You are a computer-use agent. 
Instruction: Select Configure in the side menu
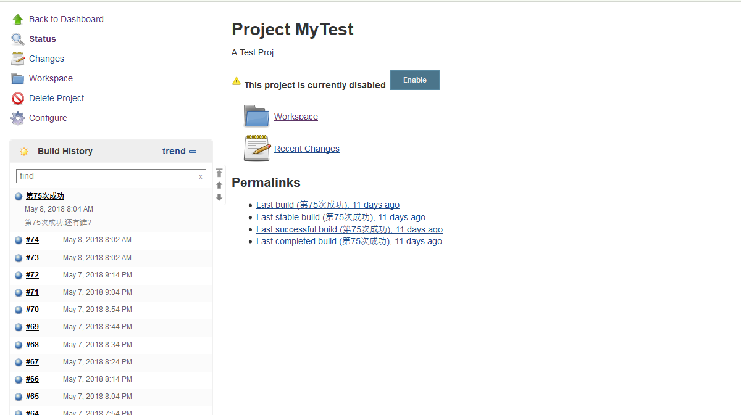48,118
